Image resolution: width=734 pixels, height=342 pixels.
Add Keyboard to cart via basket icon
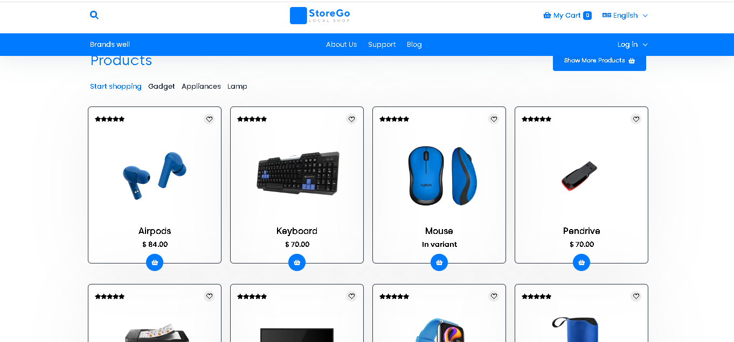[x=297, y=262]
